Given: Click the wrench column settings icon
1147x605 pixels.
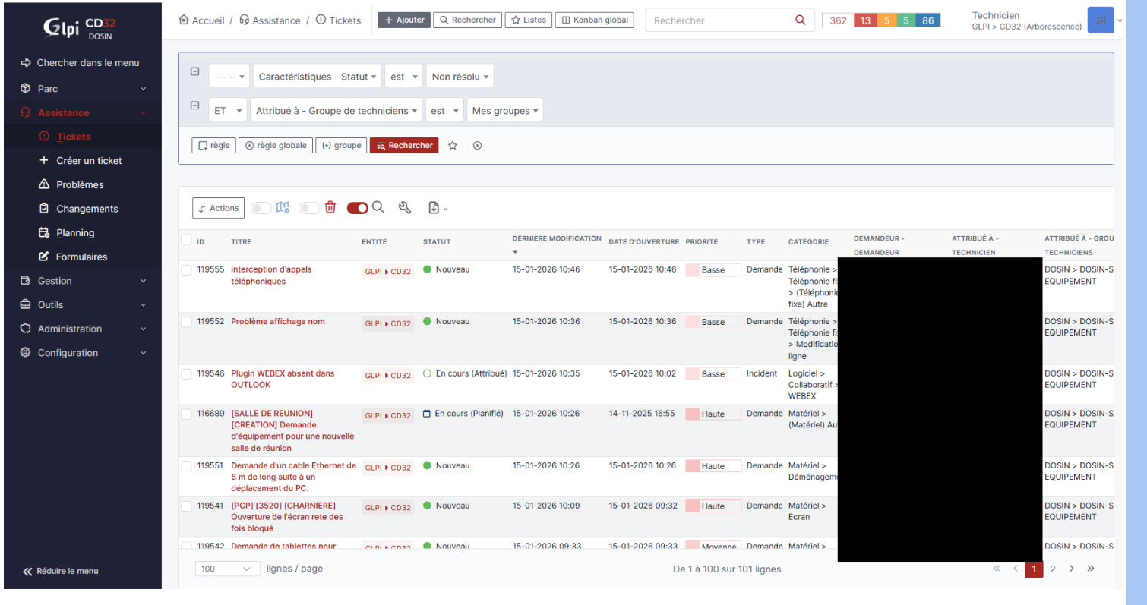Looking at the screenshot, I should click(x=405, y=207).
